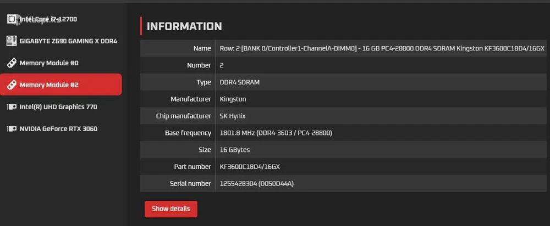550x226 pixels.
Task: Open Intel(R) UHD Graphics 770 info
Action: coord(58,107)
